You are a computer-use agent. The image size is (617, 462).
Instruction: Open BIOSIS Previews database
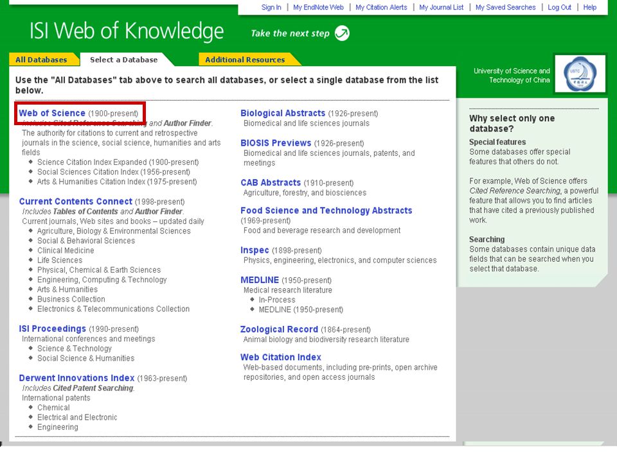(x=276, y=143)
